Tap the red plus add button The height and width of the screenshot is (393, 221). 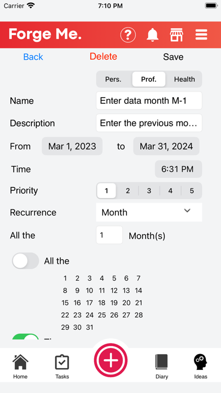[111, 360]
